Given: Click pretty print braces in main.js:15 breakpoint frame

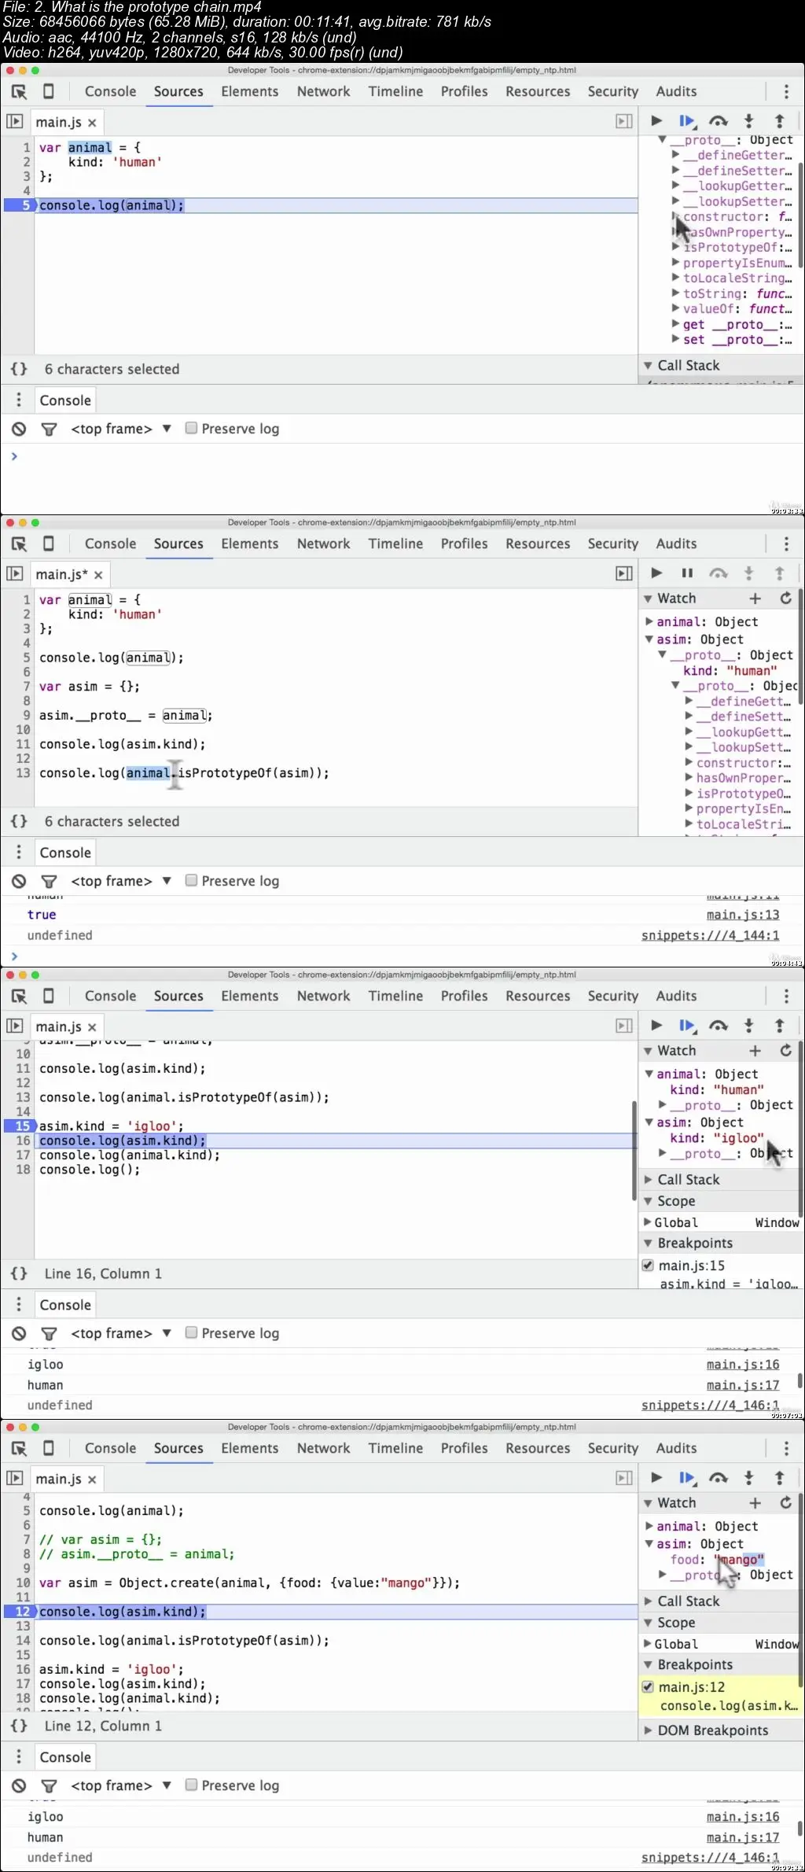Looking at the screenshot, I should click(x=19, y=1273).
